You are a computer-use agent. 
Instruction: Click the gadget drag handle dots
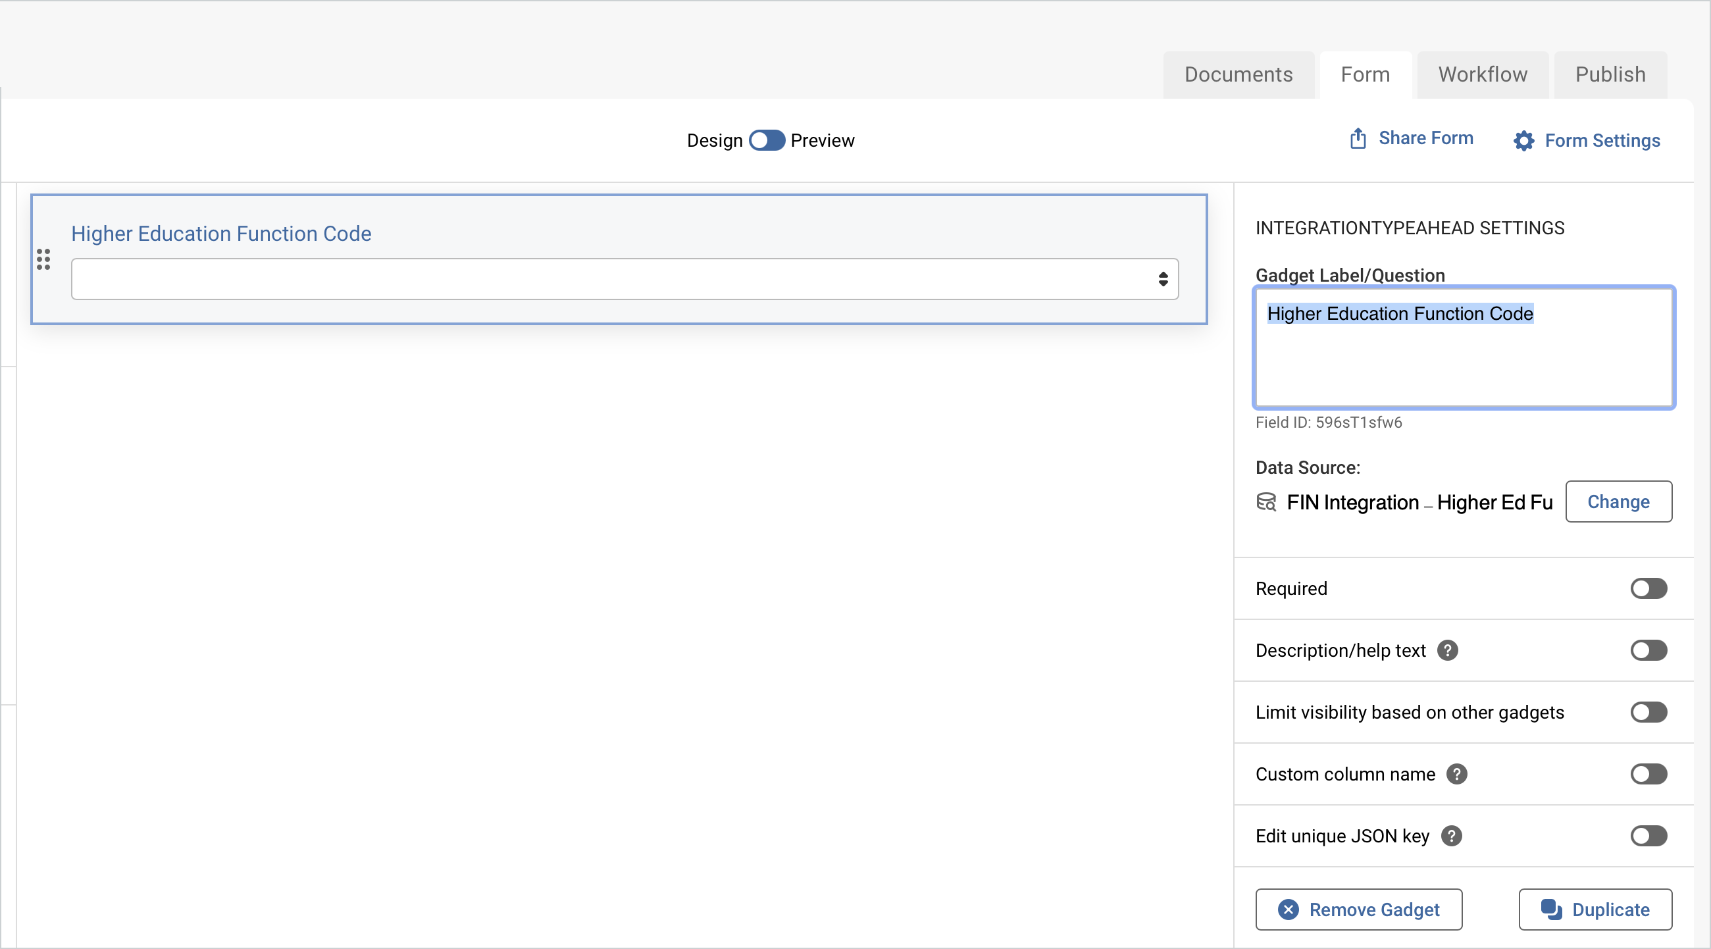[44, 260]
